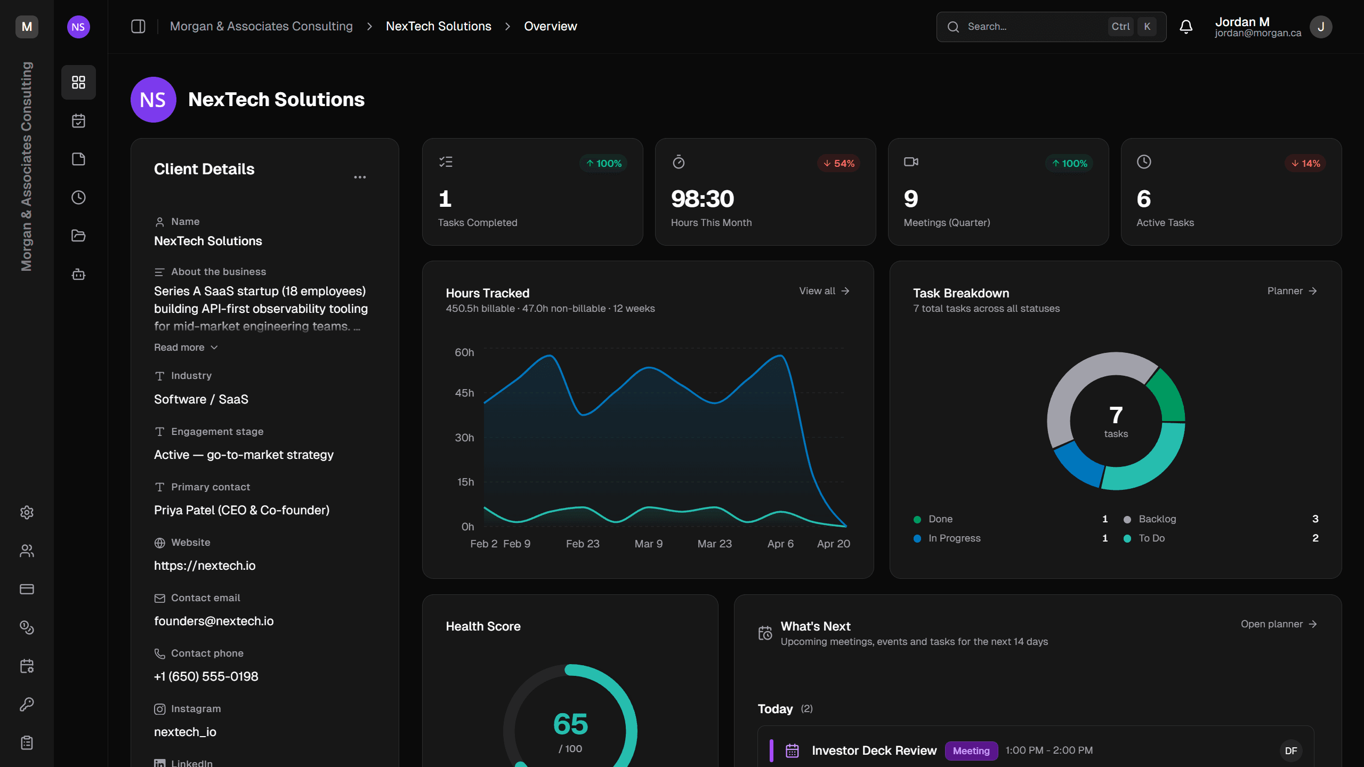Click the Meetings video camera icon

coord(911,162)
